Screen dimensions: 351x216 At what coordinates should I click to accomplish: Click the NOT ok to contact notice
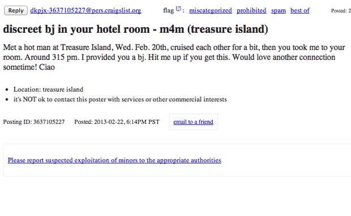tap(120, 100)
